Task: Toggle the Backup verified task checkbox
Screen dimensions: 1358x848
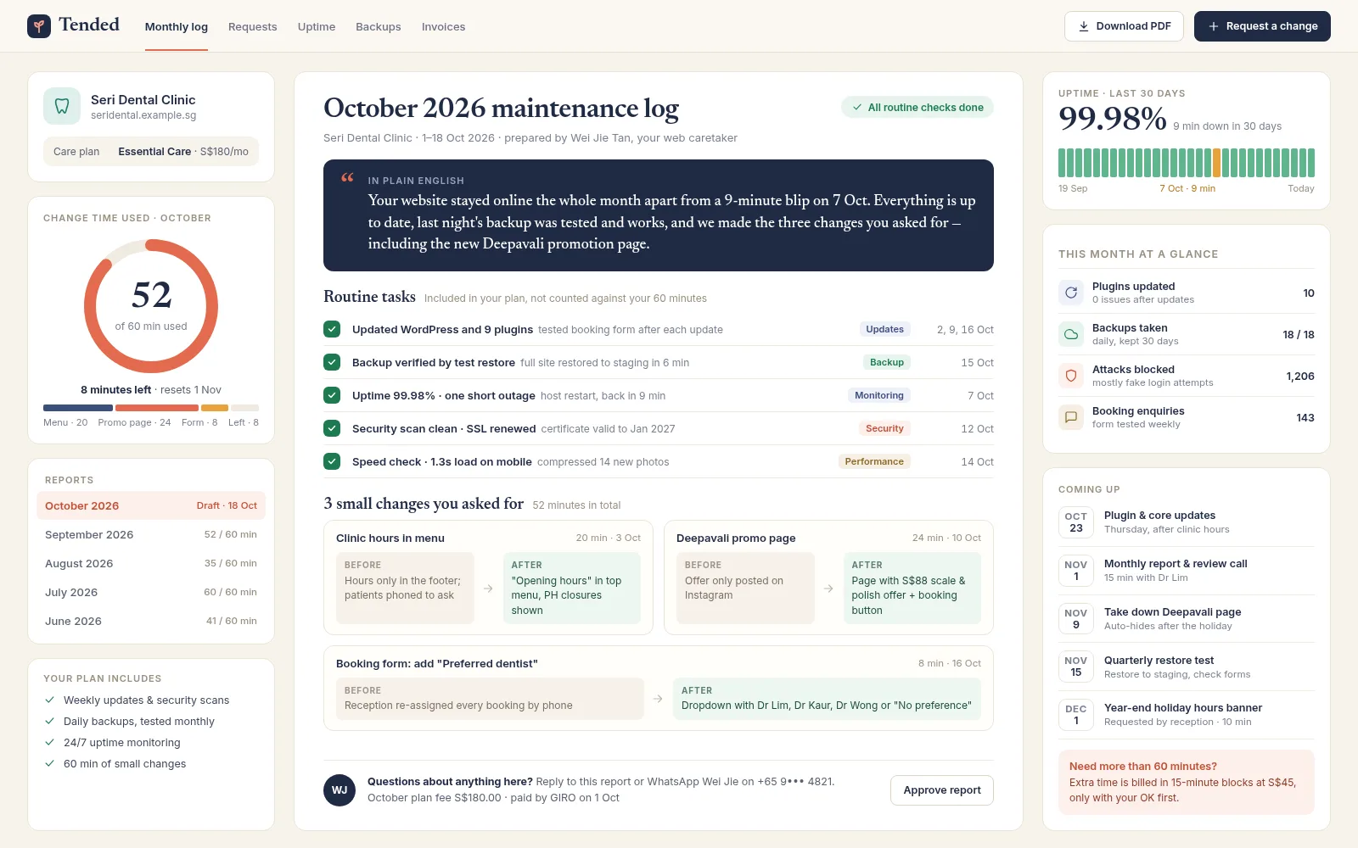Action: [x=332, y=362]
